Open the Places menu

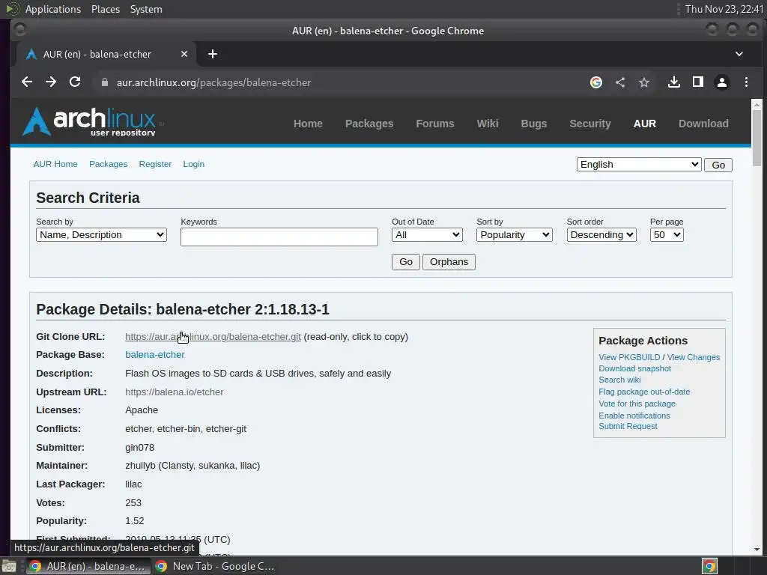(105, 9)
